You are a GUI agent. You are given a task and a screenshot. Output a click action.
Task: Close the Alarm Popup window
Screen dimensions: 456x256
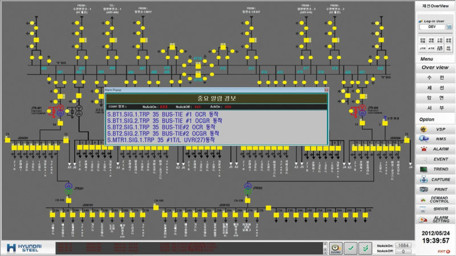point(326,90)
